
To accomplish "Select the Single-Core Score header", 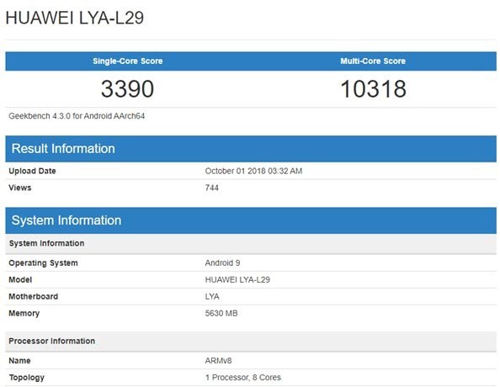I will (x=128, y=61).
